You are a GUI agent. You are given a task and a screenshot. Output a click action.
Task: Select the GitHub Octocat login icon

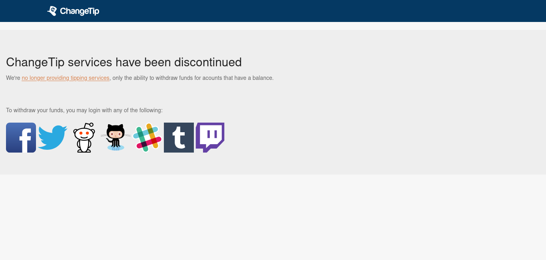pos(116,137)
